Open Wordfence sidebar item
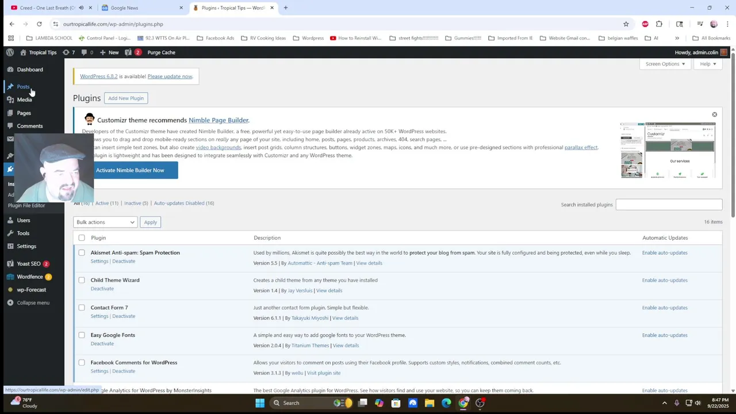736x414 pixels. [30, 277]
